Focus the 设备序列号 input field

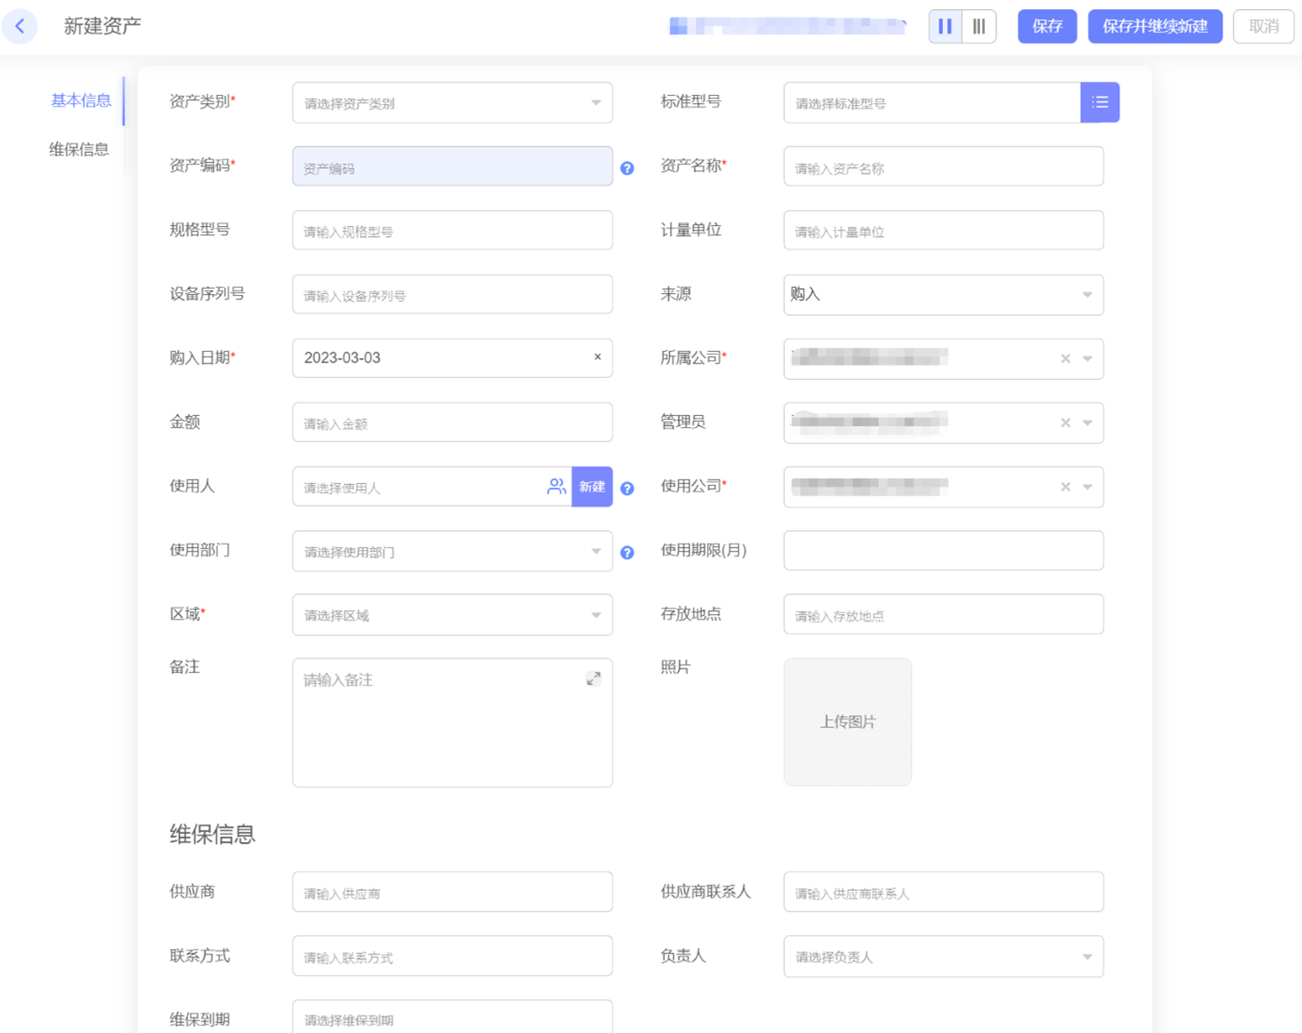point(452,295)
